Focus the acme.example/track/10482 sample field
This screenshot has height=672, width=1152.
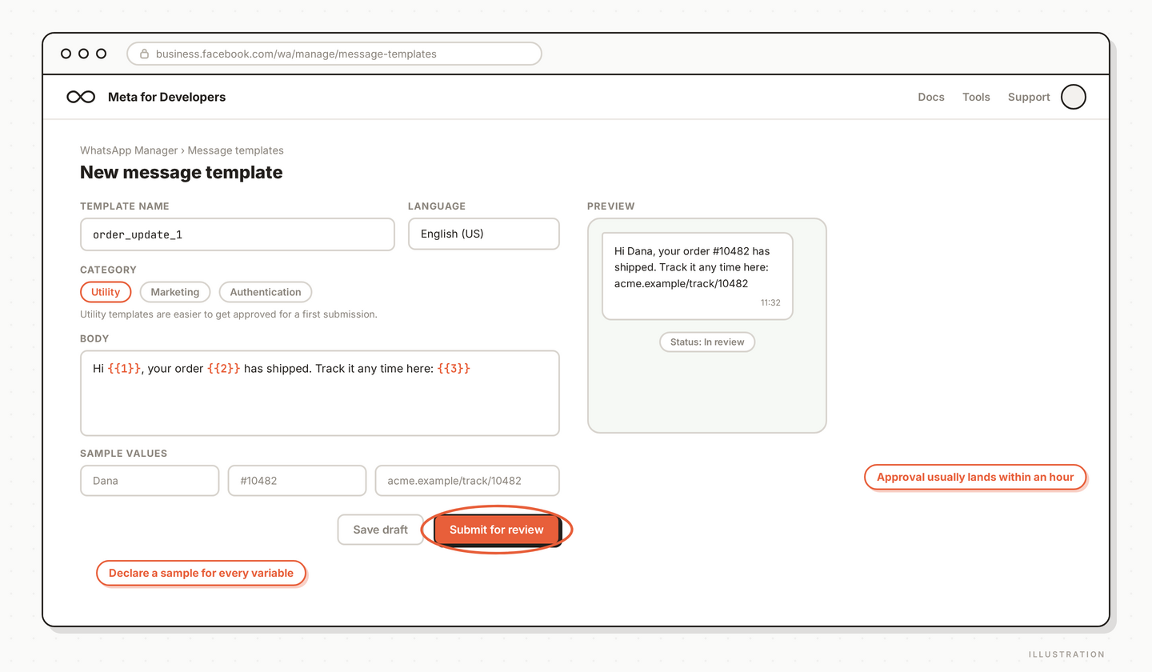[x=467, y=481]
